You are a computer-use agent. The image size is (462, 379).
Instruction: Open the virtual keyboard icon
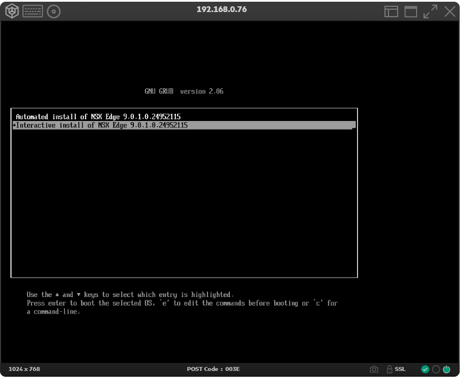[33, 11]
